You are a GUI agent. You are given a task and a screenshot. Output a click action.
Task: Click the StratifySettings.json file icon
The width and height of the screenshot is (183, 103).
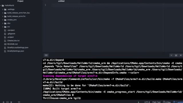(x=5, y=51)
